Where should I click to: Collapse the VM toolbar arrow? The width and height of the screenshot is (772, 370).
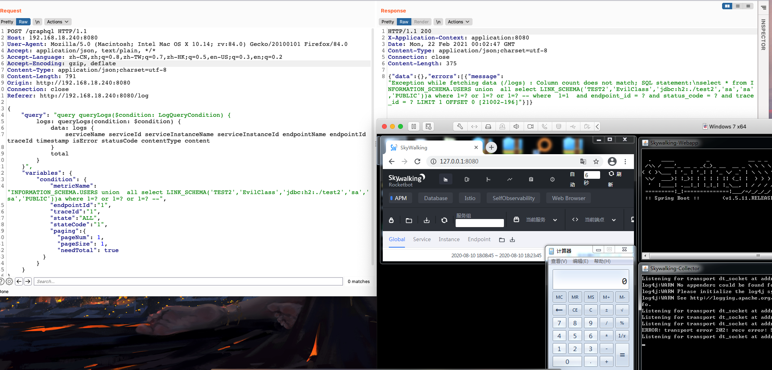[597, 126]
